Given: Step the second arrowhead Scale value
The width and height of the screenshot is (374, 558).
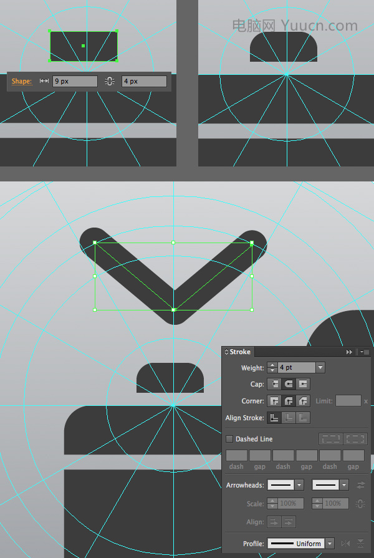Looking at the screenshot, I should point(317,504).
